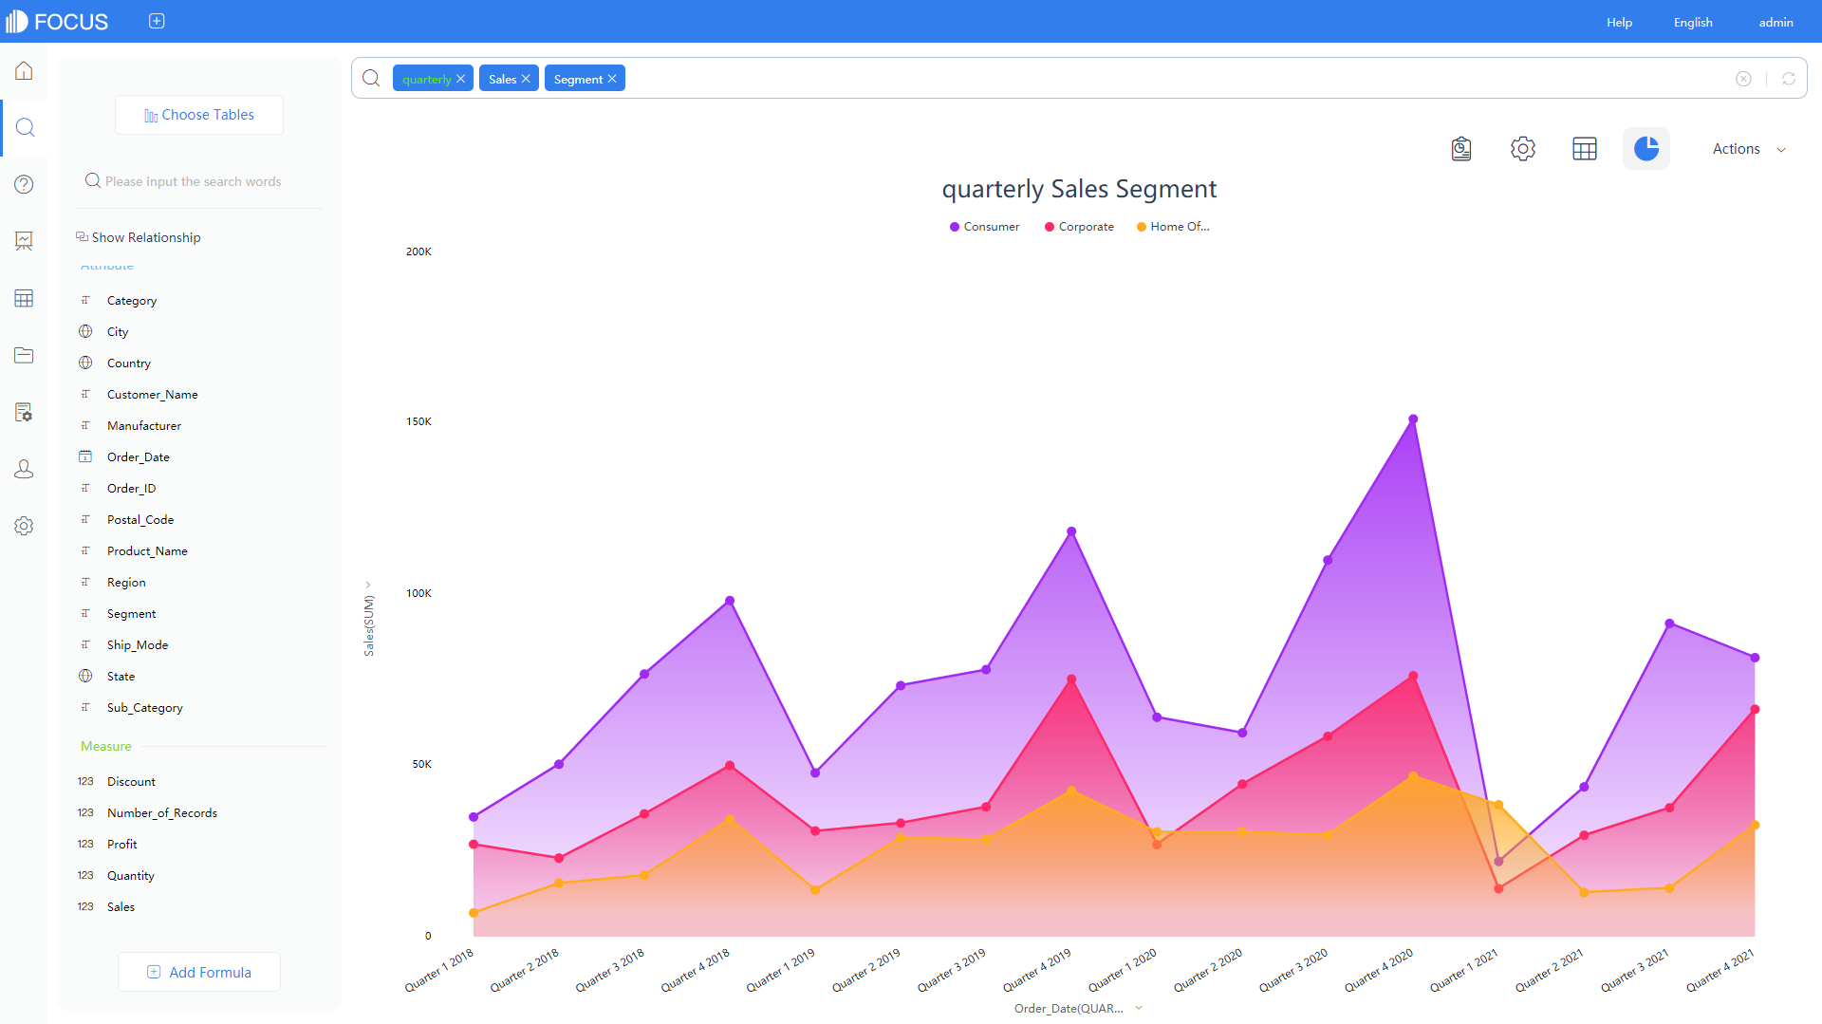Open the home page icon in sidebar
The width and height of the screenshot is (1822, 1024).
[x=24, y=71]
